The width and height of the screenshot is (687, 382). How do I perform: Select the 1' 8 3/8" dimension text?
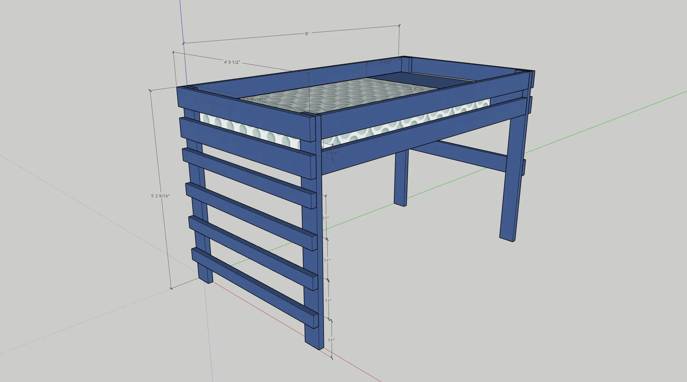coord(384,62)
